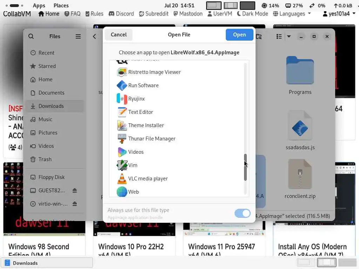Viewport: 359px width, 269px height.
Task: Pick the Vim icon in the list
Action: (122, 165)
